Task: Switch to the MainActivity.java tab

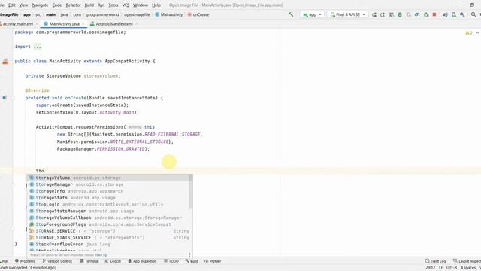Action: coord(64,23)
